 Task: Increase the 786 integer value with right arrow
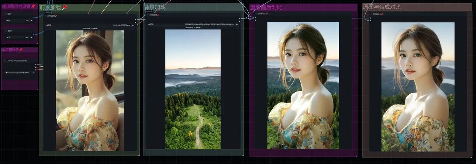pyautogui.click(x=32, y=21)
